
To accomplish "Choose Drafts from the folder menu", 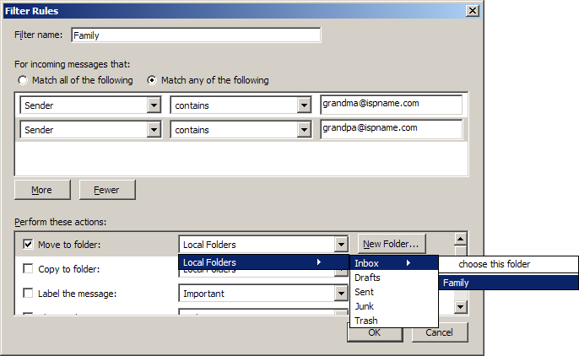I will coord(367,278).
